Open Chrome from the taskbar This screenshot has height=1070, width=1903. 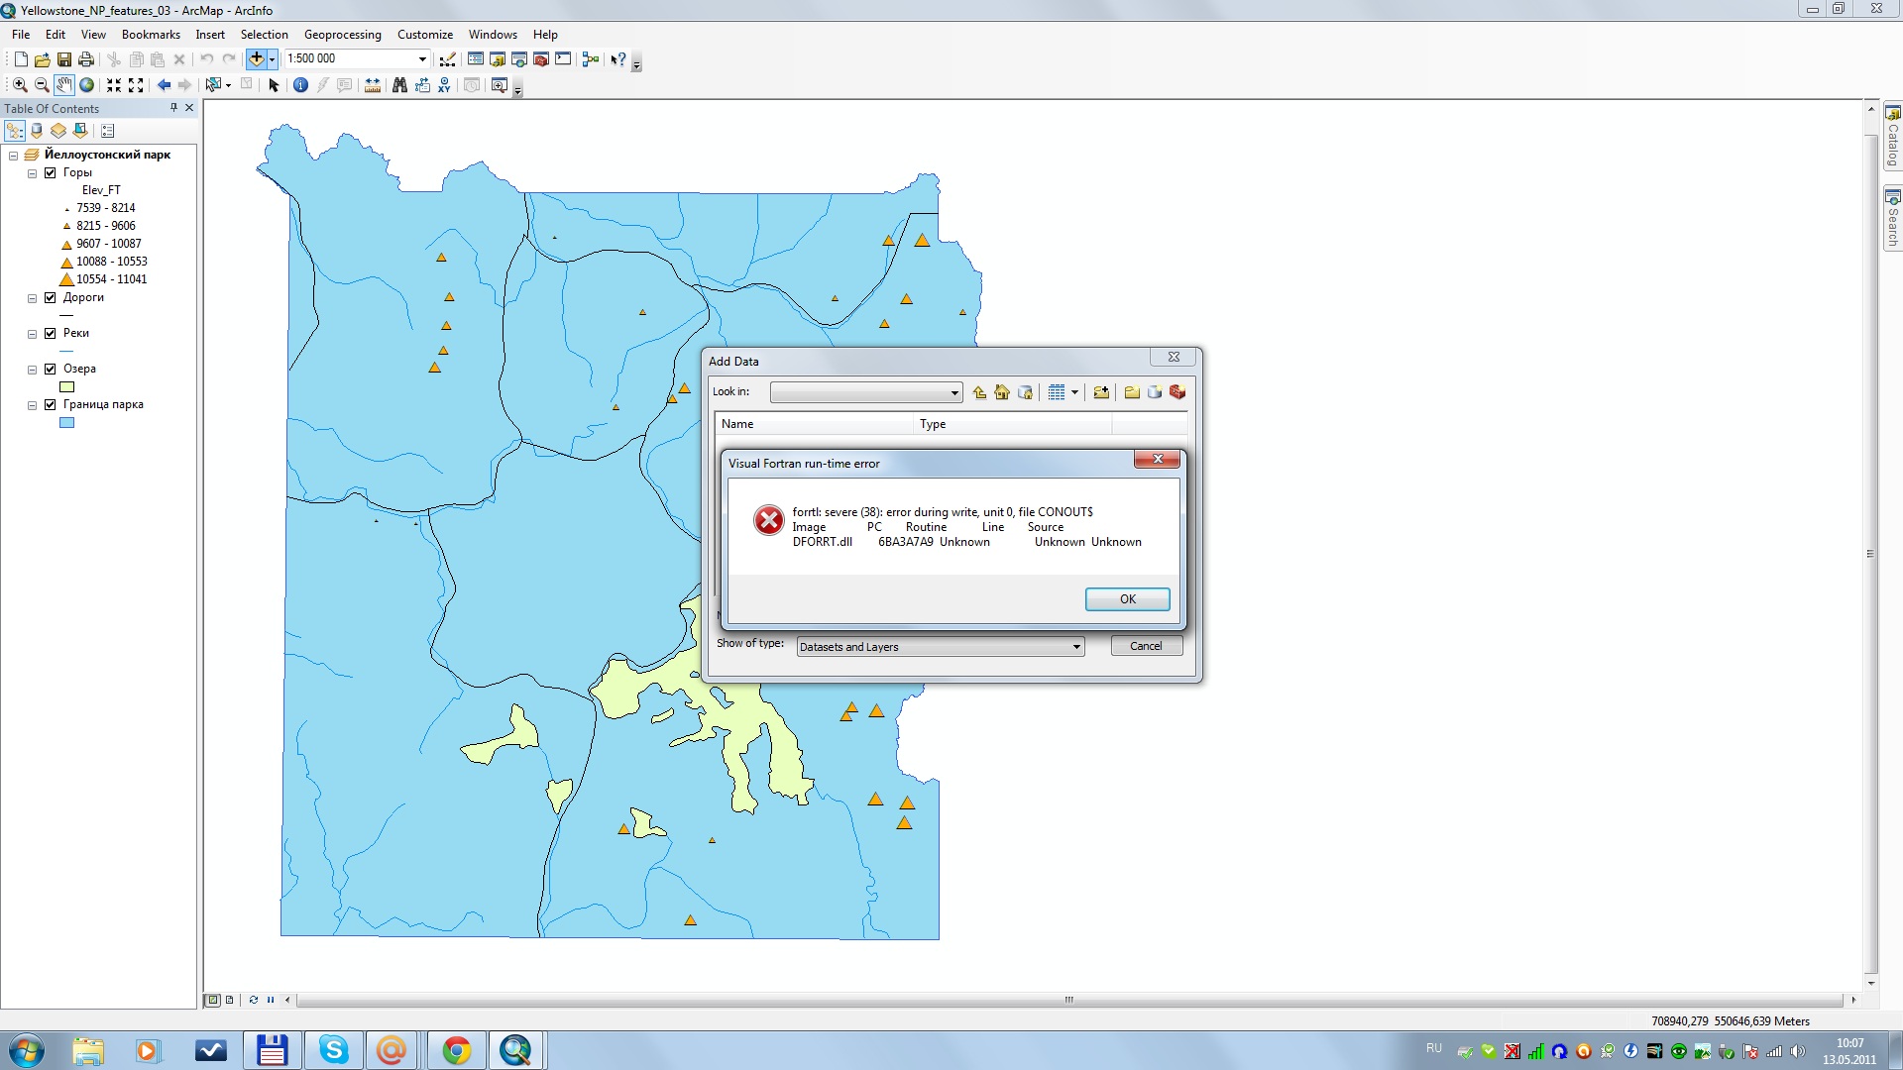point(456,1050)
